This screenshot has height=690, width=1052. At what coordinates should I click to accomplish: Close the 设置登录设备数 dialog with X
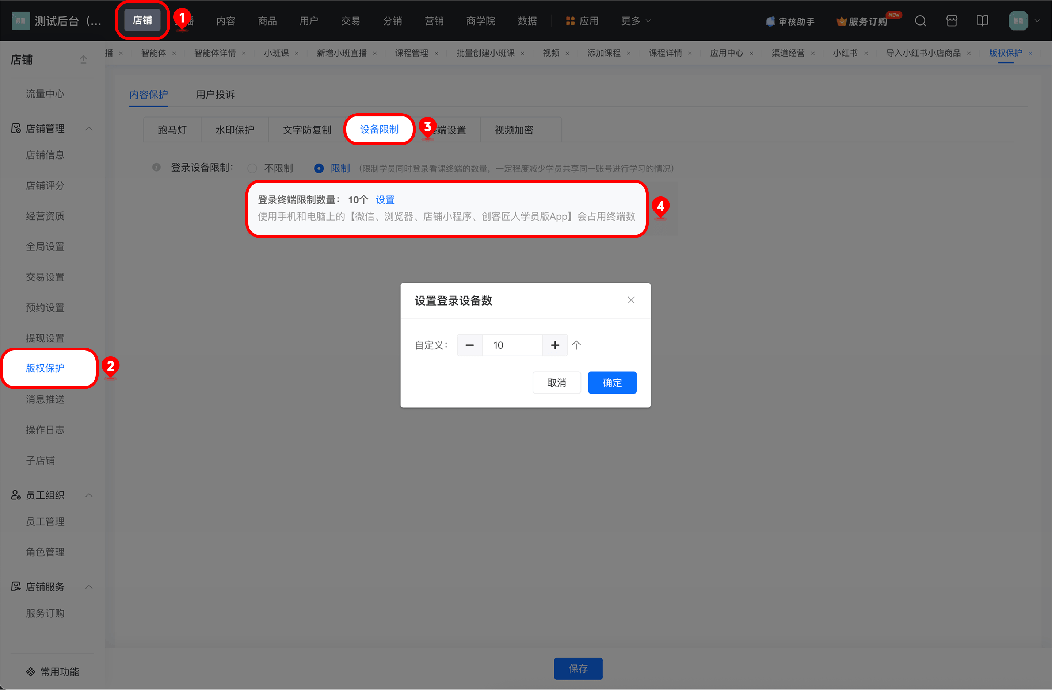click(631, 300)
